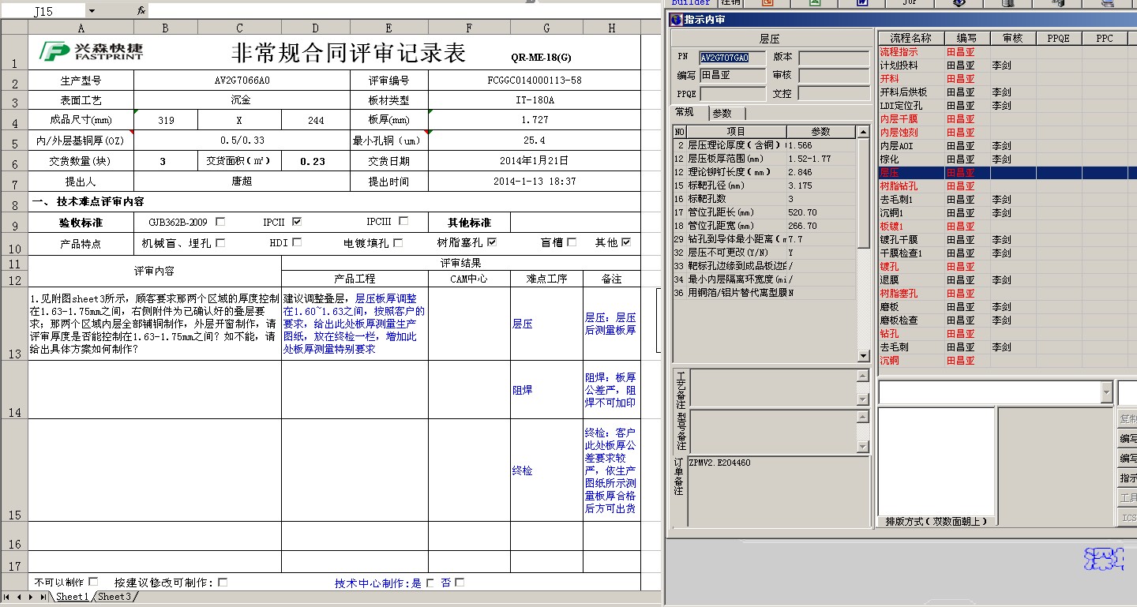This screenshot has height=607, width=1137.
Task: Uncheck the 树脂塞孔 checkbox
Action: coord(492,242)
